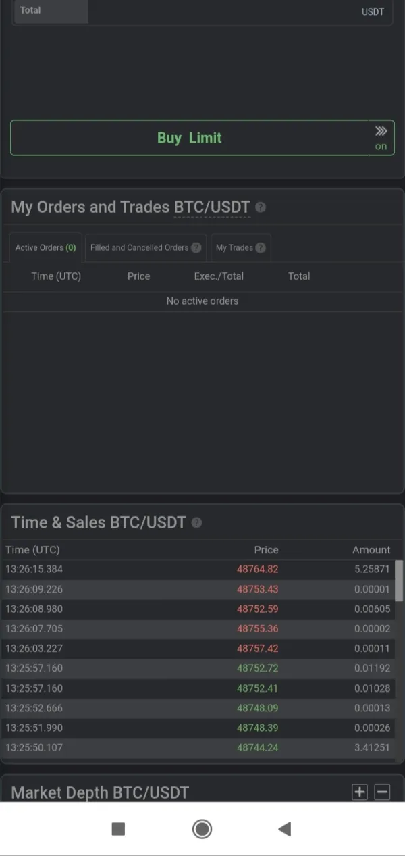This screenshot has height=856, width=405.
Task: Toggle the order confirmation arrows 'on' switch
Action: click(381, 138)
